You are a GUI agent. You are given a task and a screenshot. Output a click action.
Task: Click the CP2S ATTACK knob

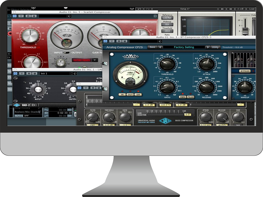pyautogui.click(x=206, y=64)
